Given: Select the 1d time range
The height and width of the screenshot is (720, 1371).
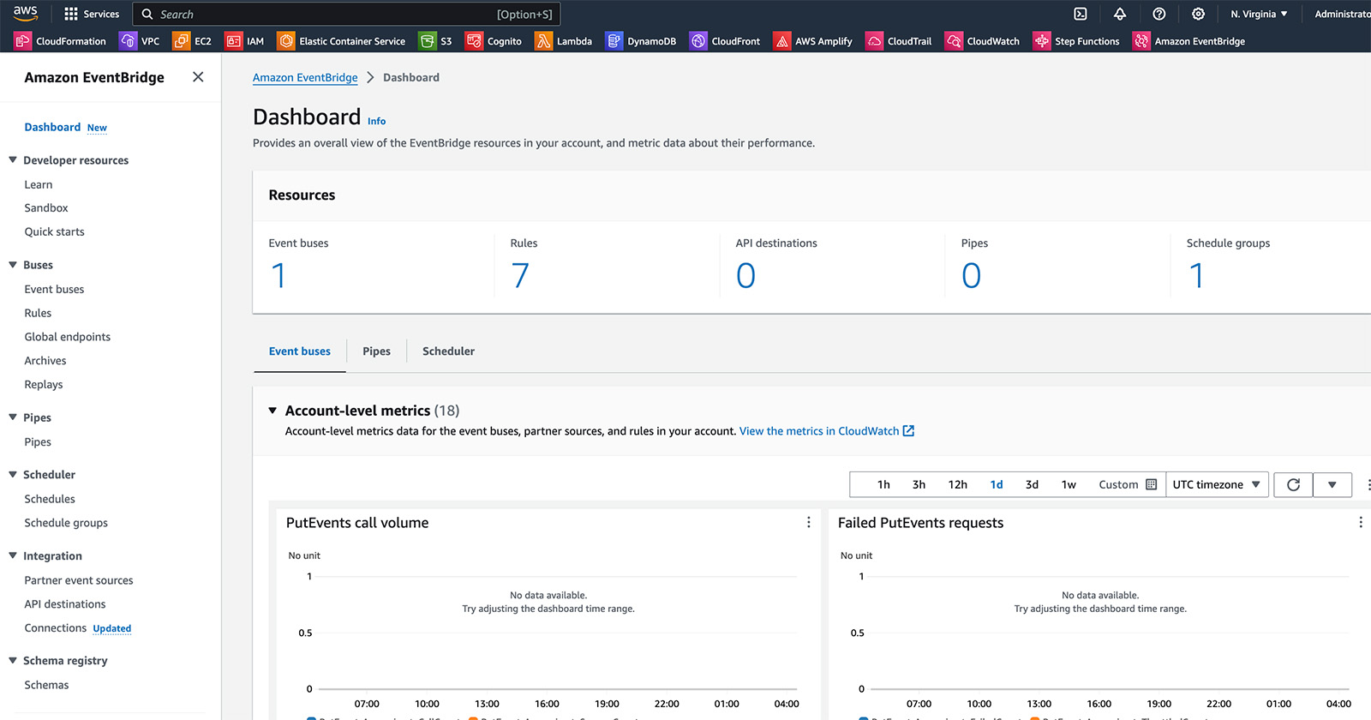Looking at the screenshot, I should tap(997, 484).
